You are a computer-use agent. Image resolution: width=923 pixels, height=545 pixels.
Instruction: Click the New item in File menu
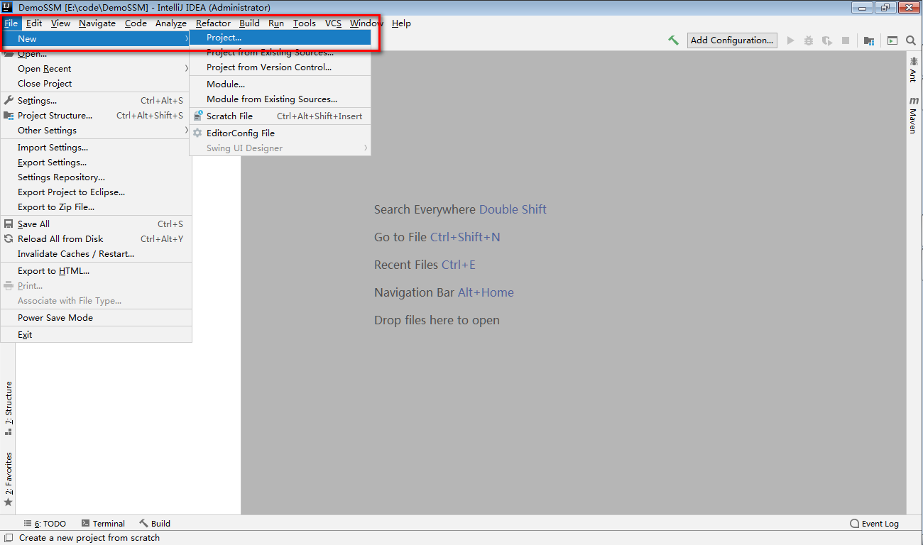pyautogui.click(x=96, y=39)
